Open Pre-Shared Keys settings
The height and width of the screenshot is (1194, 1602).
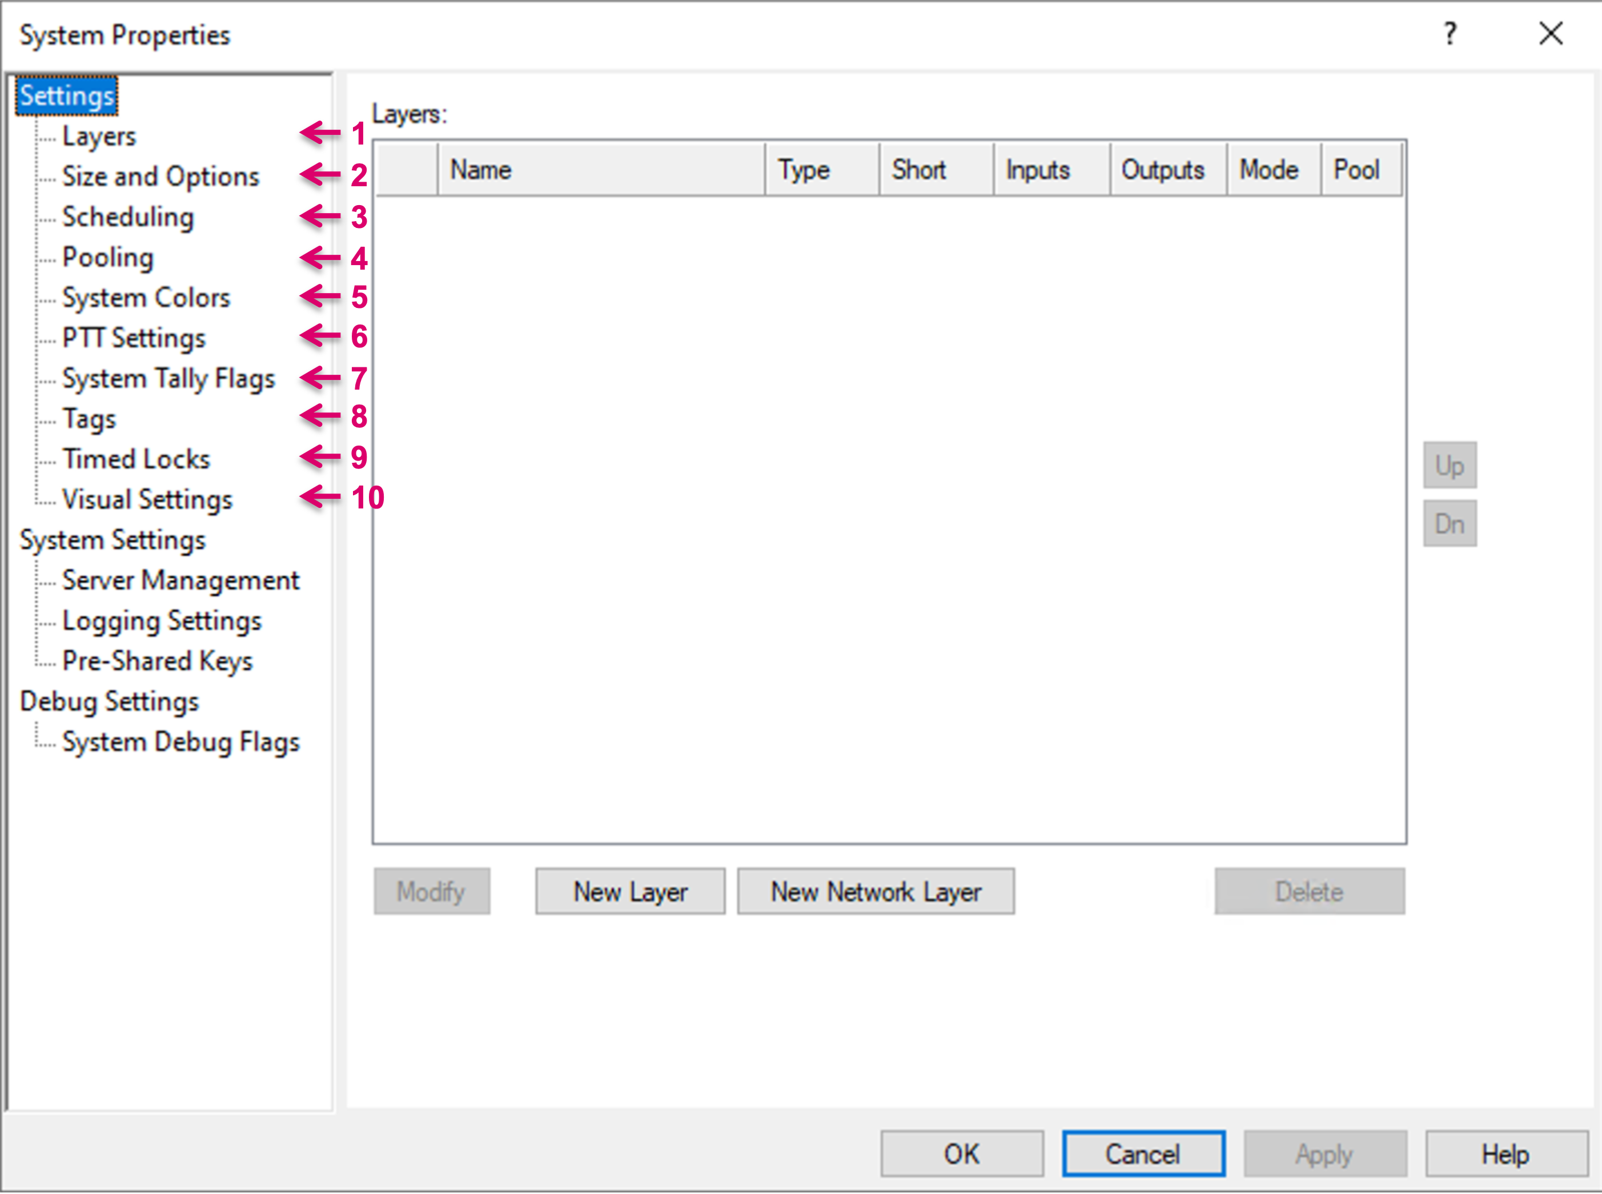pyautogui.click(x=158, y=662)
